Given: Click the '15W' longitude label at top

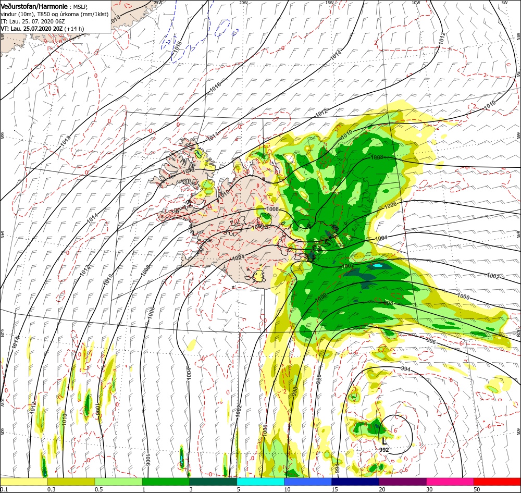Looking at the screenshot, I should coord(329,3).
